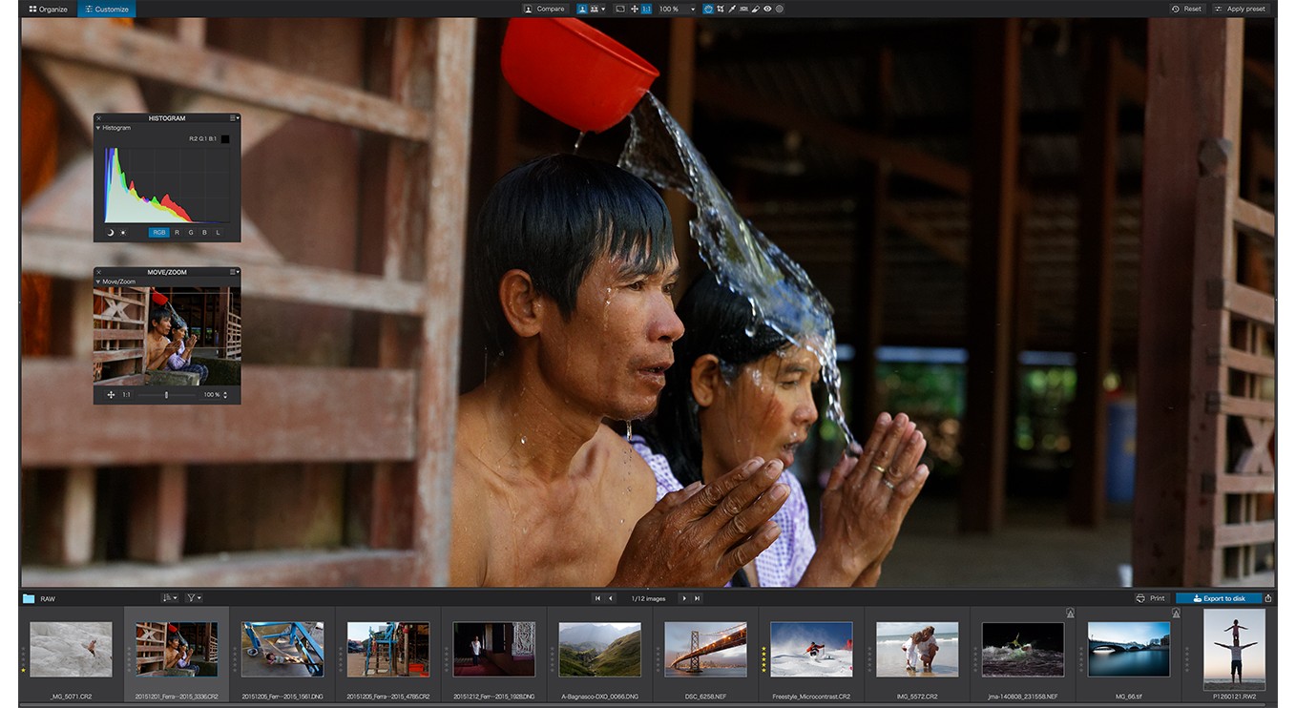The width and height of the screenshot is (1296, 708).
Task: Adjust the Move/Zoom panel zoom slider
Action: (166, 394)
